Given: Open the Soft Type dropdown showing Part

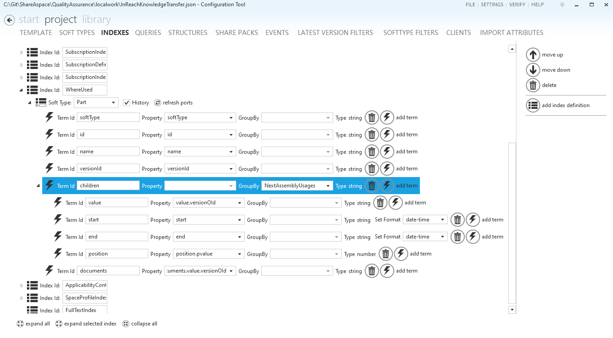Looking at the screenshot, I should [96, 103].
